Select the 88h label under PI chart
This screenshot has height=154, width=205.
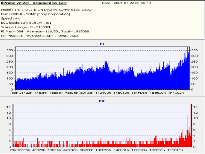[15, 93]
